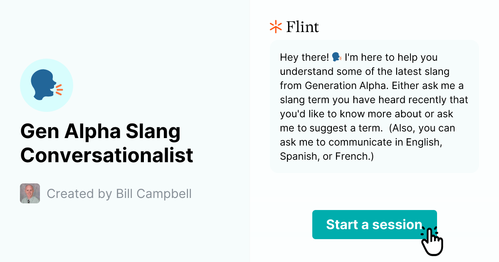Click Start a session
The width and height of the screenshot is (499, 262).
point(374,225)
